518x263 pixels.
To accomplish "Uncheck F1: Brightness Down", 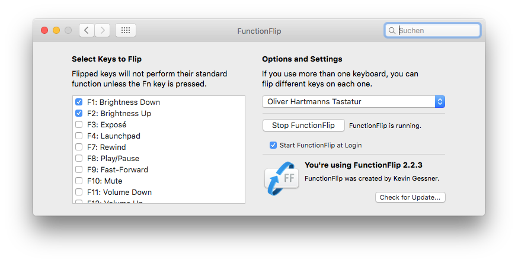I will [x=79, y=102].
